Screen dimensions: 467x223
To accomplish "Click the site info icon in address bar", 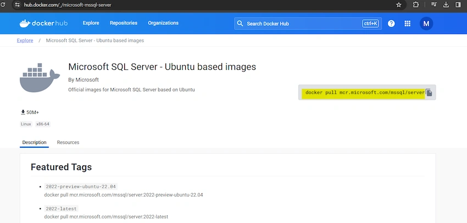I will coord(18,5).
